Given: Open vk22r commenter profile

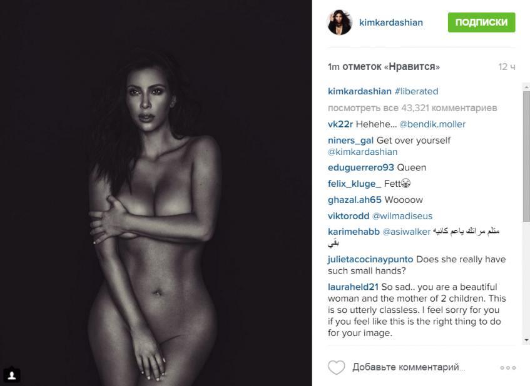Looking at the screenshot, I should pyautogui.click(x=340, y=124).
